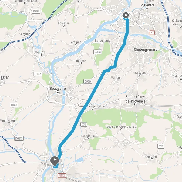Viewport: 182px width, 182px height.
Task: Click the Saint-Rémy-de-Provence label
Action: click(x=136, y=99)
